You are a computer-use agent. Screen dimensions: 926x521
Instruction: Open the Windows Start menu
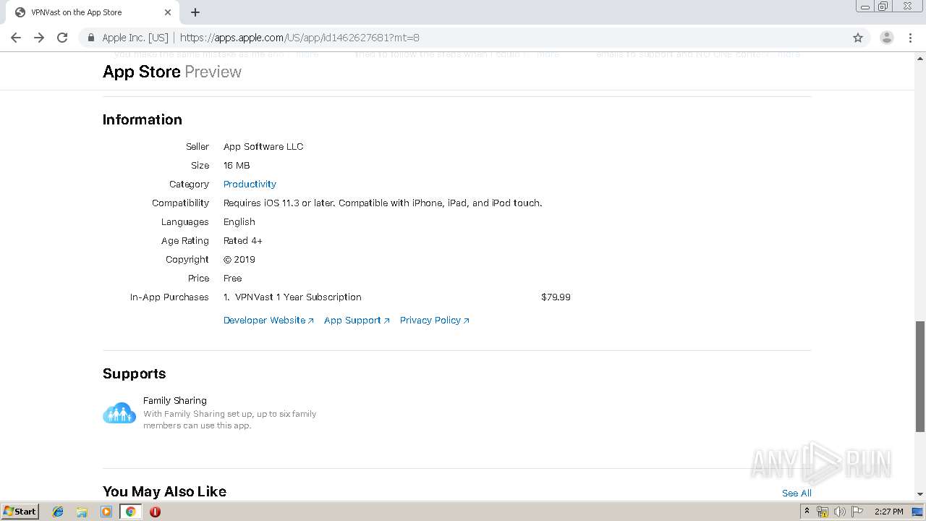tap(20, 511)
